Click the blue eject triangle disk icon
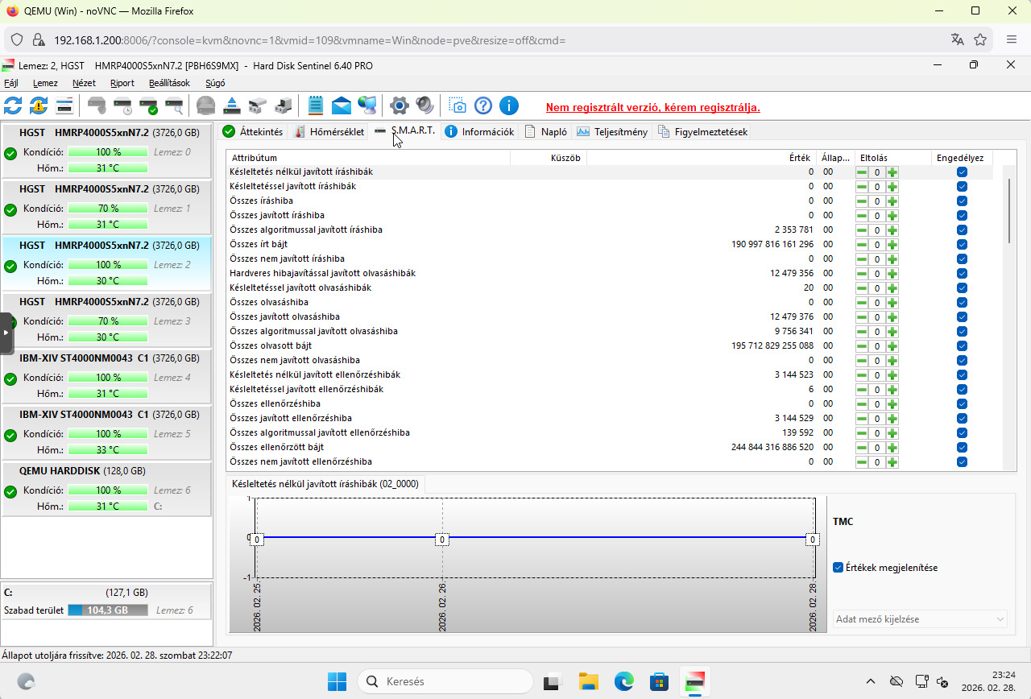1031x699 pixels. 232,105
